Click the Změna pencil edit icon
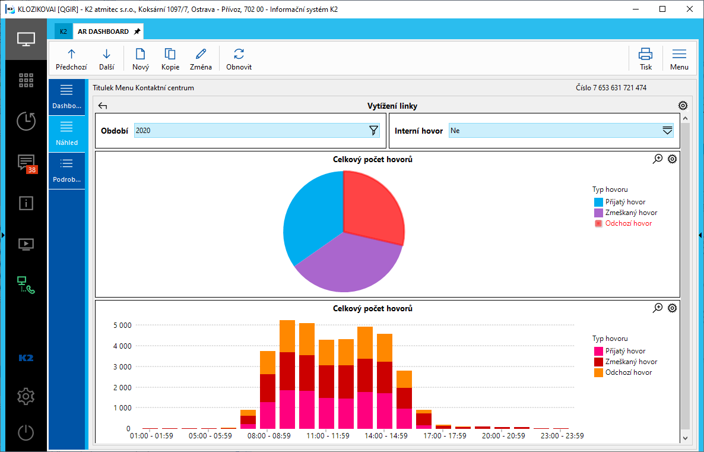 click(x=201, y=54)
